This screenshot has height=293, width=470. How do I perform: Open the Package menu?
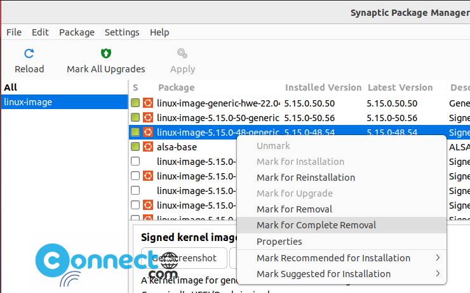point(77,32)
